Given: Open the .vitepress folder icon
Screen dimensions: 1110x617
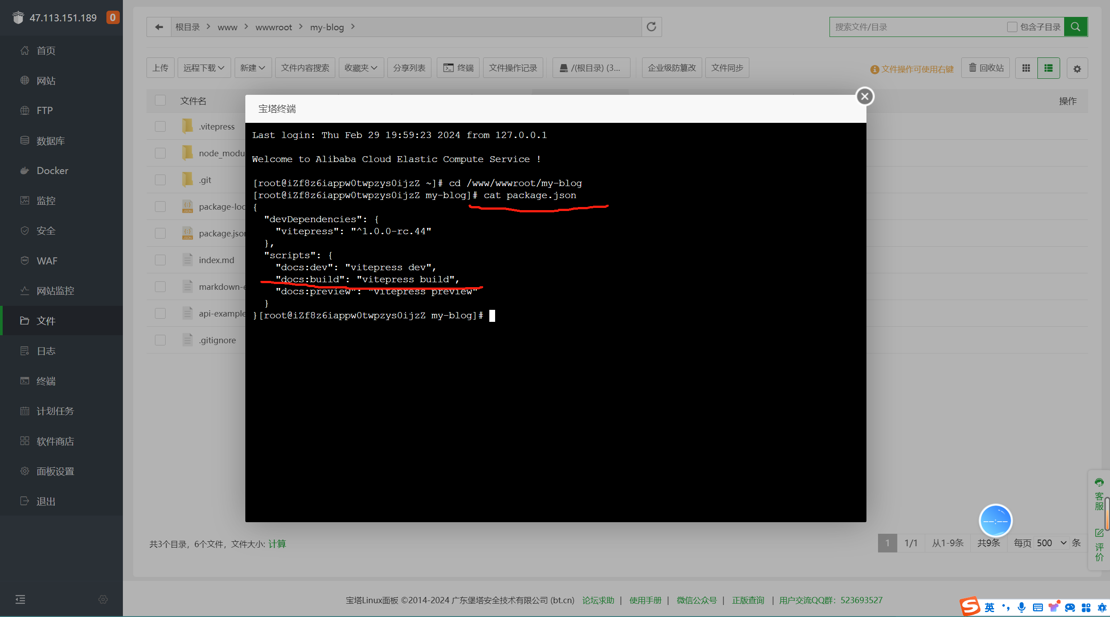Looking at the screenshot, I should [187, 126].
